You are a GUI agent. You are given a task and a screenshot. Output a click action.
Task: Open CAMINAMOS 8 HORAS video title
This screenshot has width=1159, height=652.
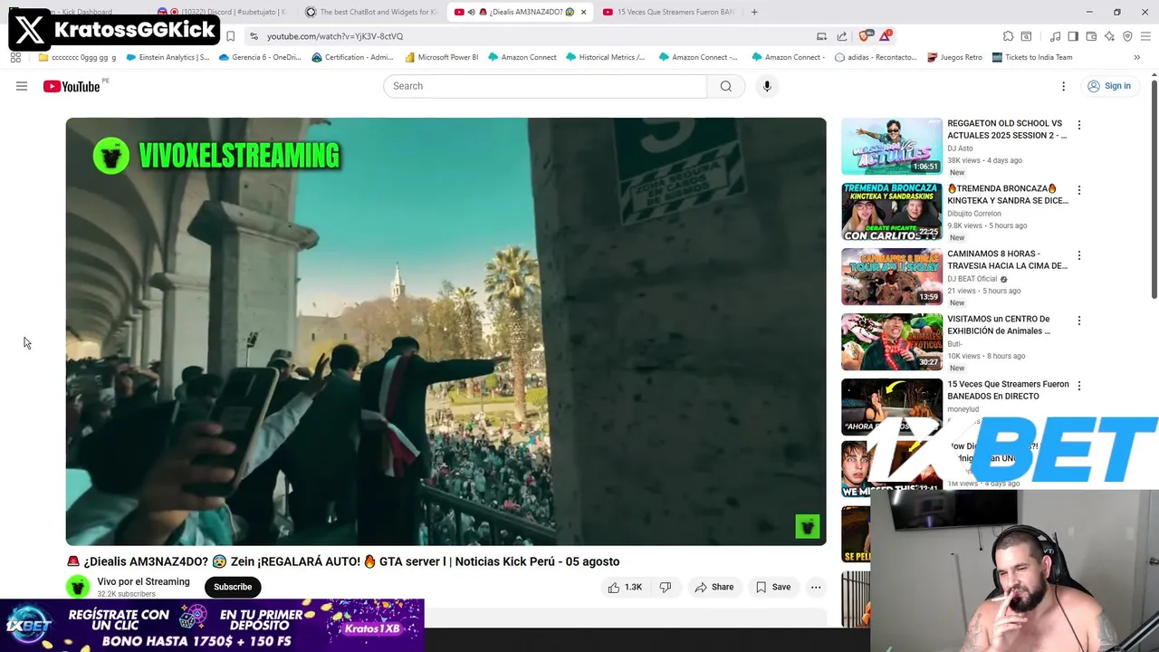1007,260
